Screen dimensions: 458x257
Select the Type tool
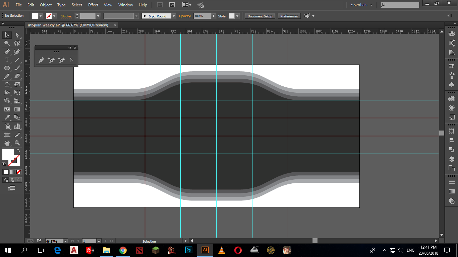tap(7, 60)
